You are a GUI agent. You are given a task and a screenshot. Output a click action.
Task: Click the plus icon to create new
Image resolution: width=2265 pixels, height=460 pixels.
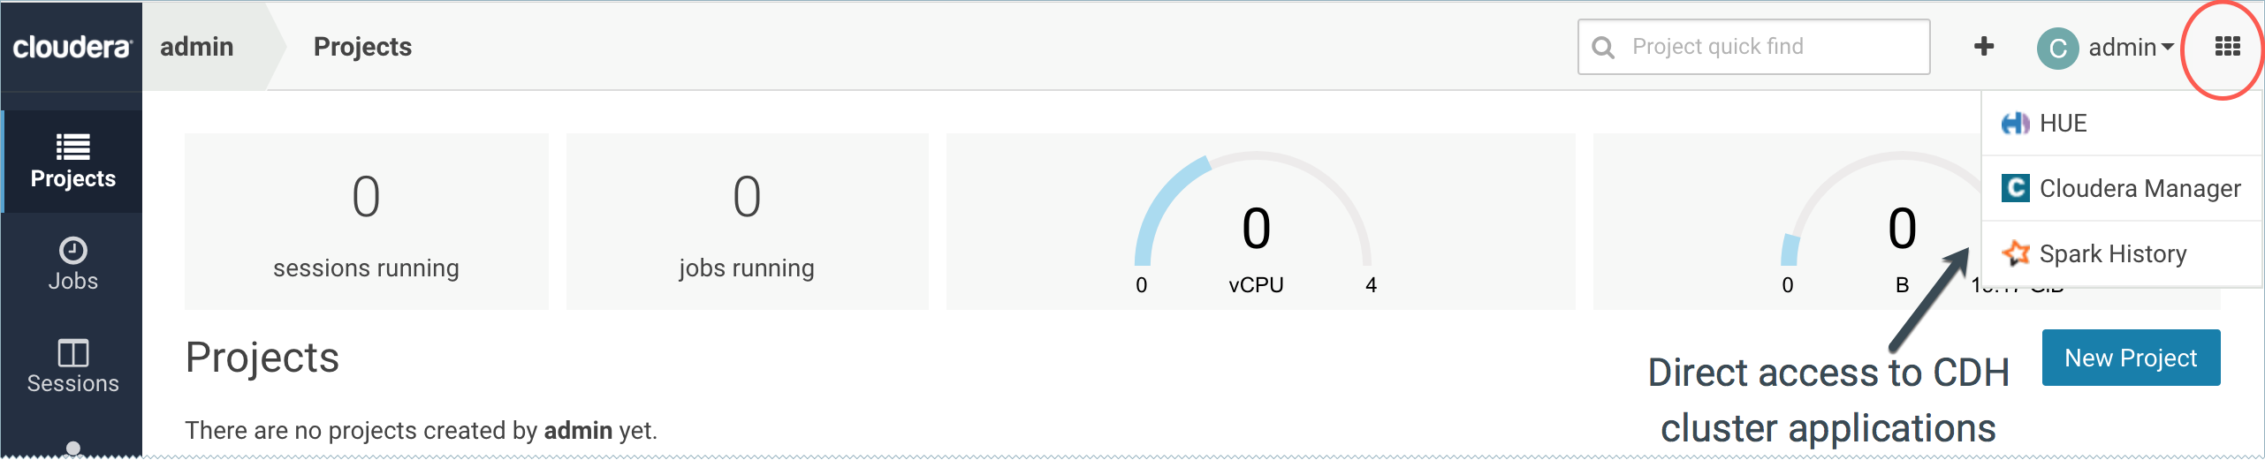(1983, 47)
